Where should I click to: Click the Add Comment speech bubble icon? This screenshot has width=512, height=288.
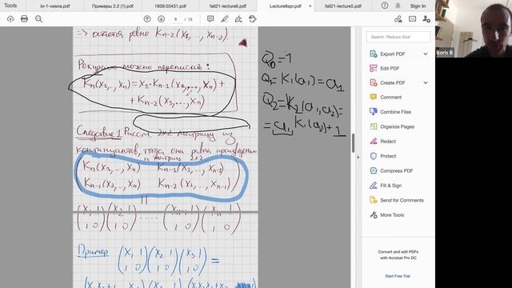pyautogui.click(x=210, y=19)
